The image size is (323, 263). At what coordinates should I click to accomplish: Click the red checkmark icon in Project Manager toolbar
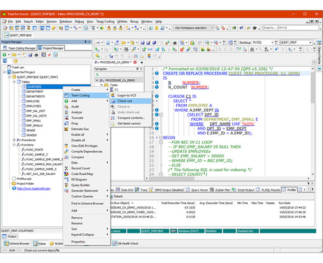tap(50, 55)
